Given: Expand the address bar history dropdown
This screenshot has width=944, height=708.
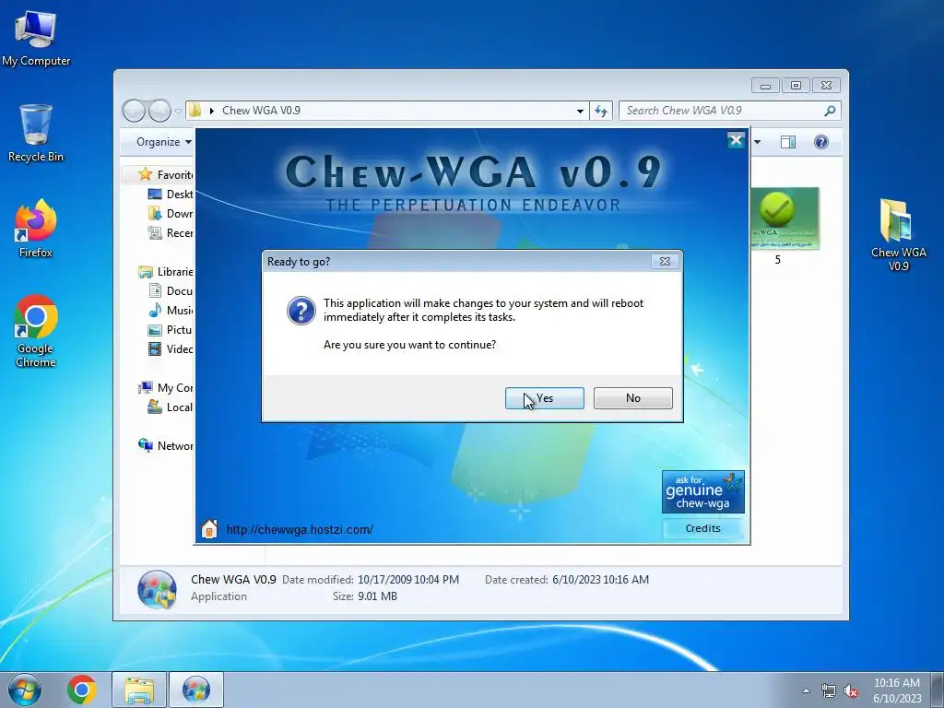Looking at the screenshot, I should click(580, 111).
